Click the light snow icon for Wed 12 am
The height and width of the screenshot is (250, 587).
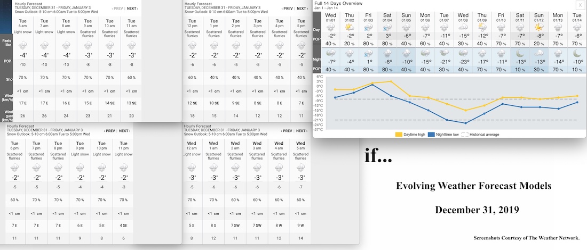click(192, 168)
